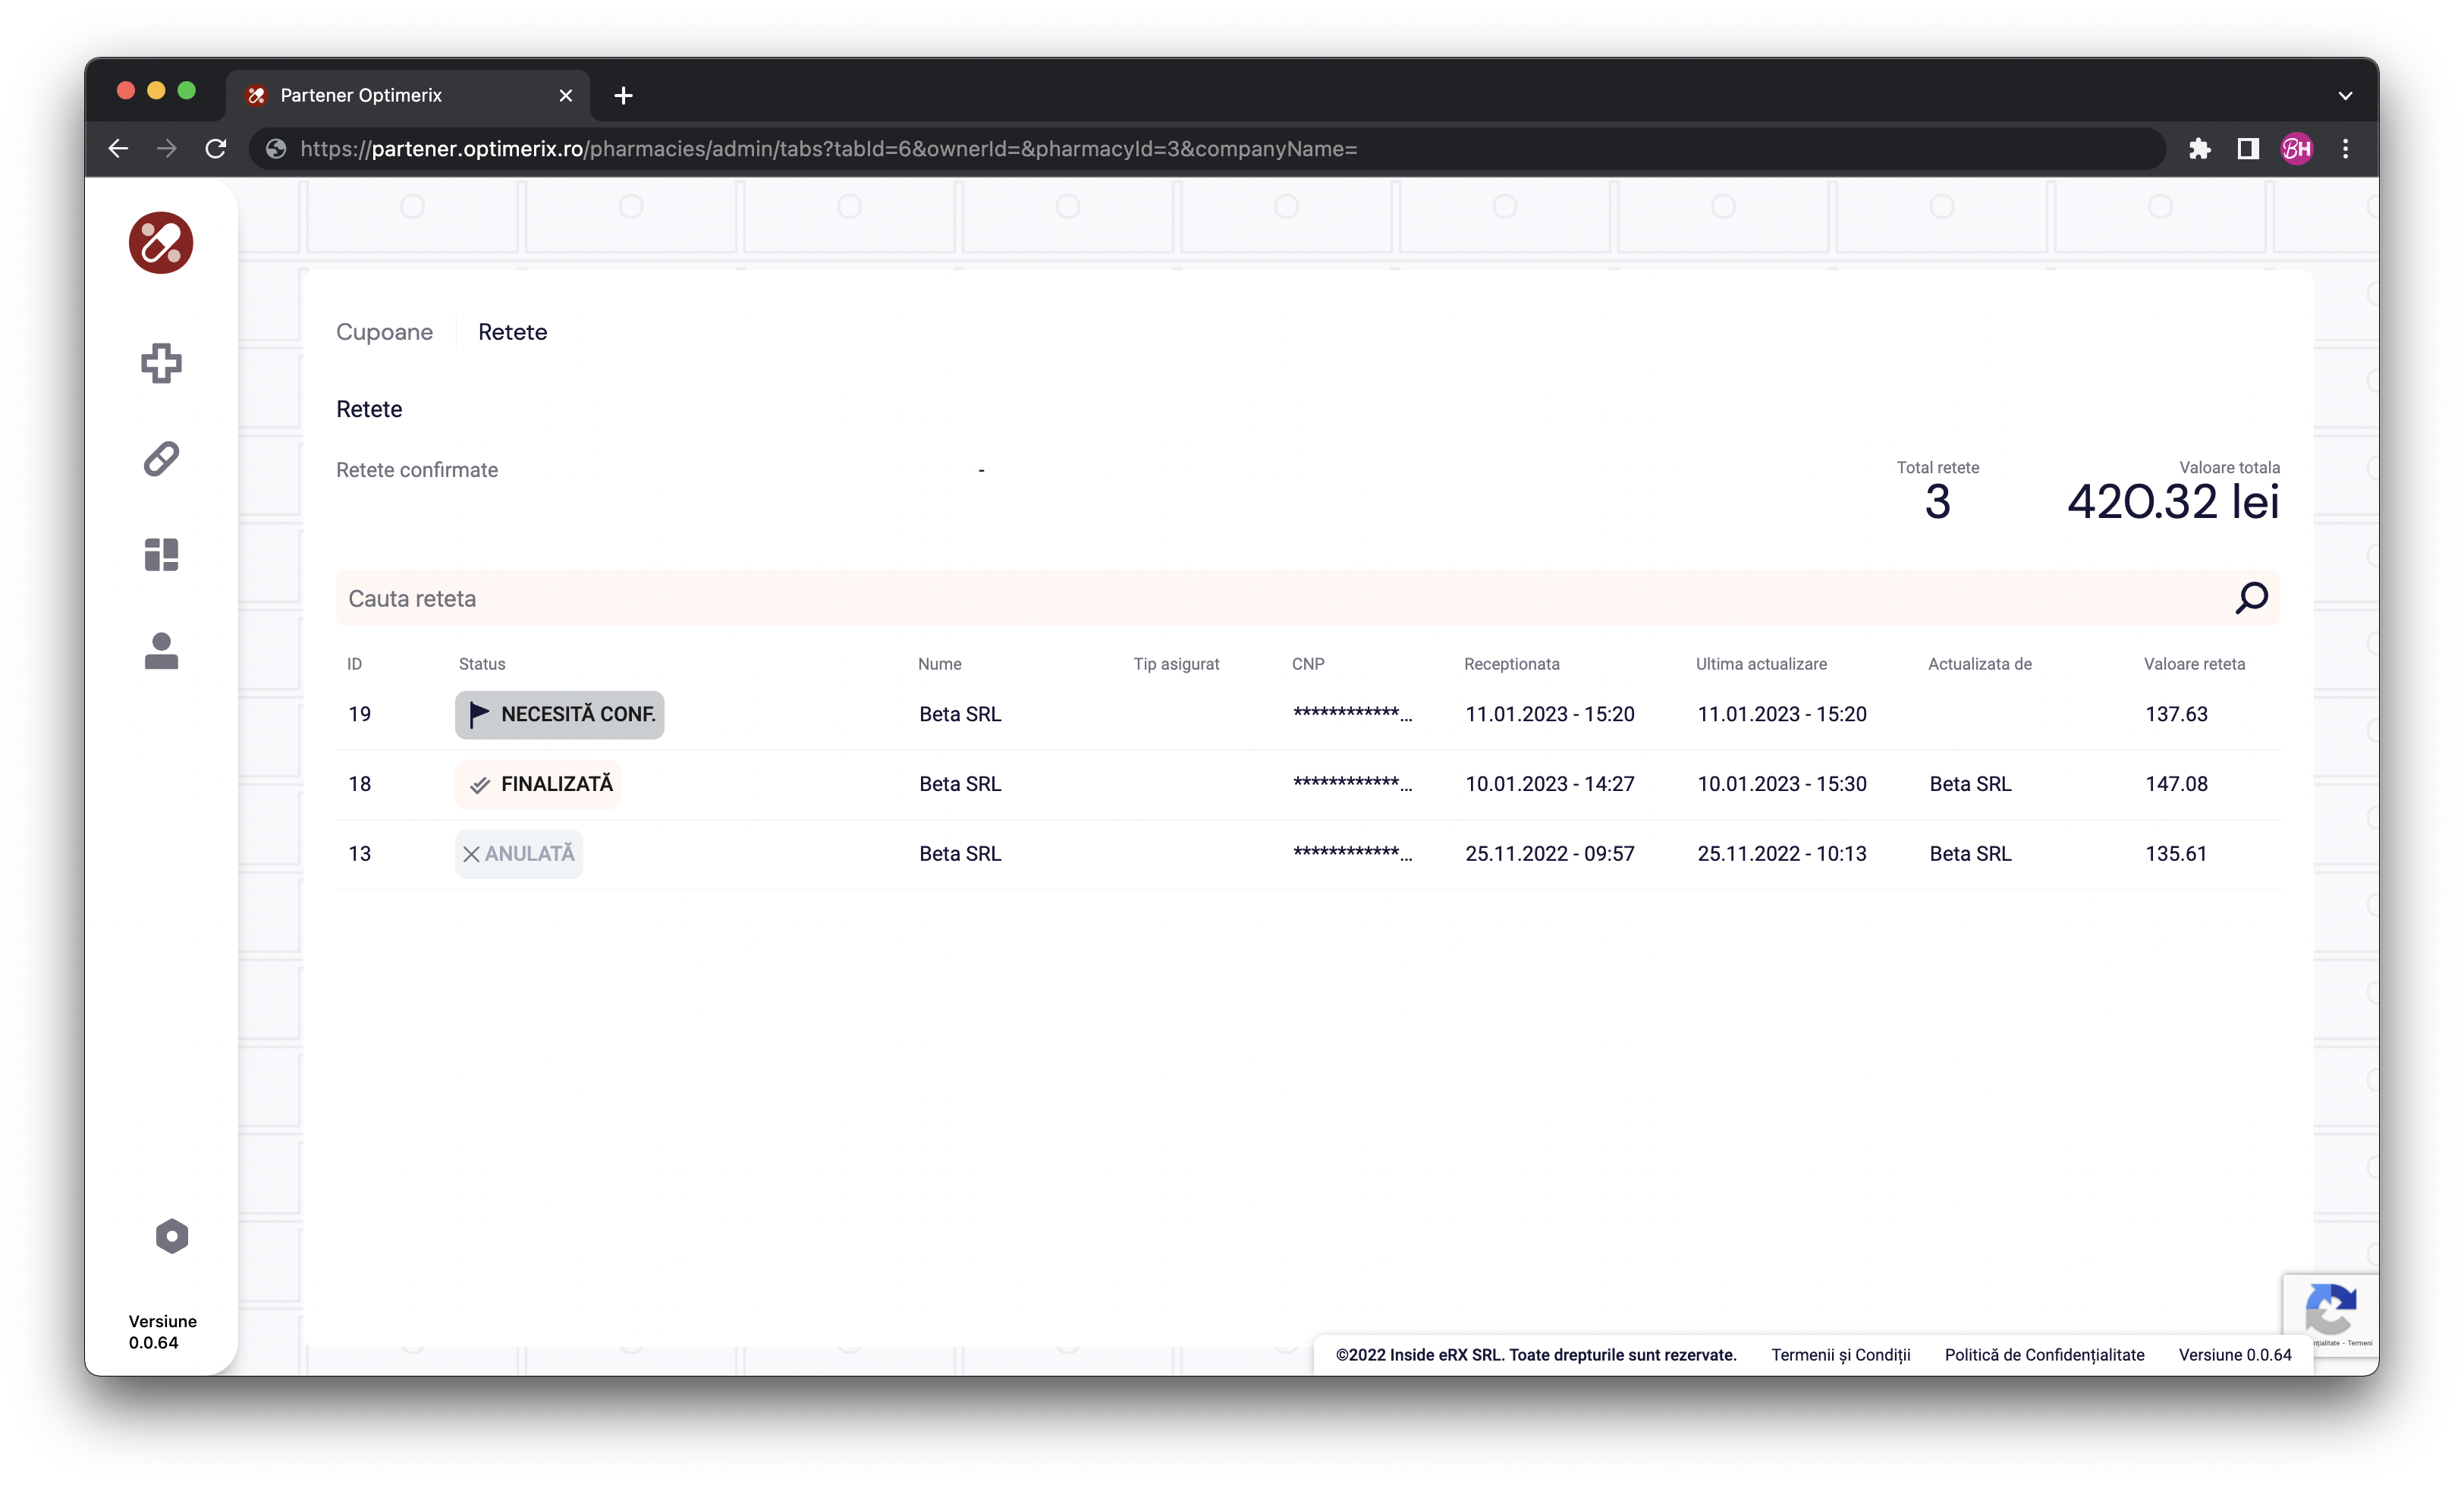The height and width of the screenshot is (1488, 2464).
Task: Open the dashboard tiles icon in sidebar
Action: coord(161,554)
